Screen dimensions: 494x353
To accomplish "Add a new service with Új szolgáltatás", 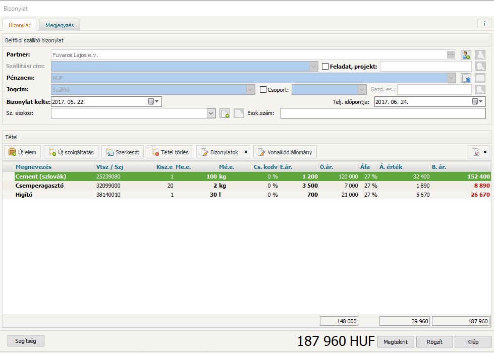I will (71, 152).
